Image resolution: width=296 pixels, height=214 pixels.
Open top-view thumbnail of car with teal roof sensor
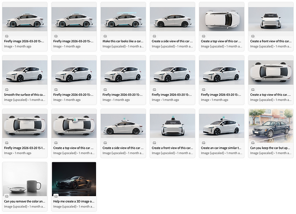point(74,126)
